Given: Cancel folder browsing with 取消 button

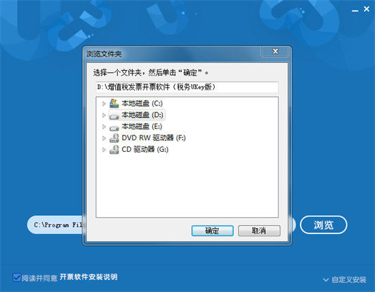Looking at the screenshot, I should [259, 231].
